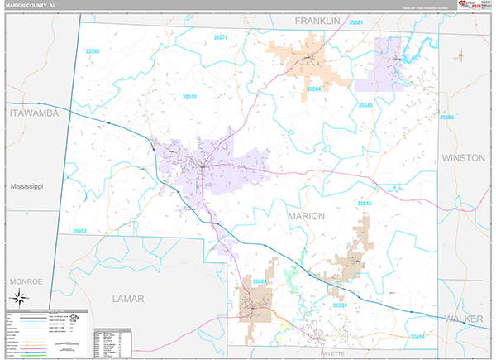The image size is (496, 360).
Task: Click ZIP code label 35552
Action: [79, 232]
